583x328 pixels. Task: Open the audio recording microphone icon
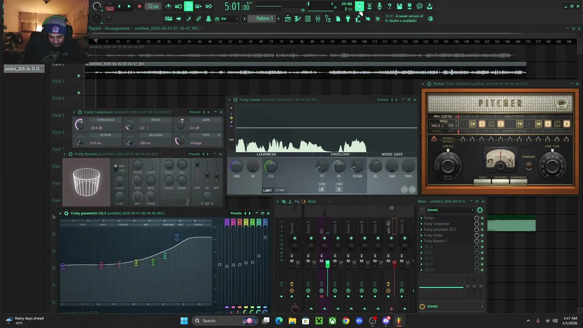point(379,6)
